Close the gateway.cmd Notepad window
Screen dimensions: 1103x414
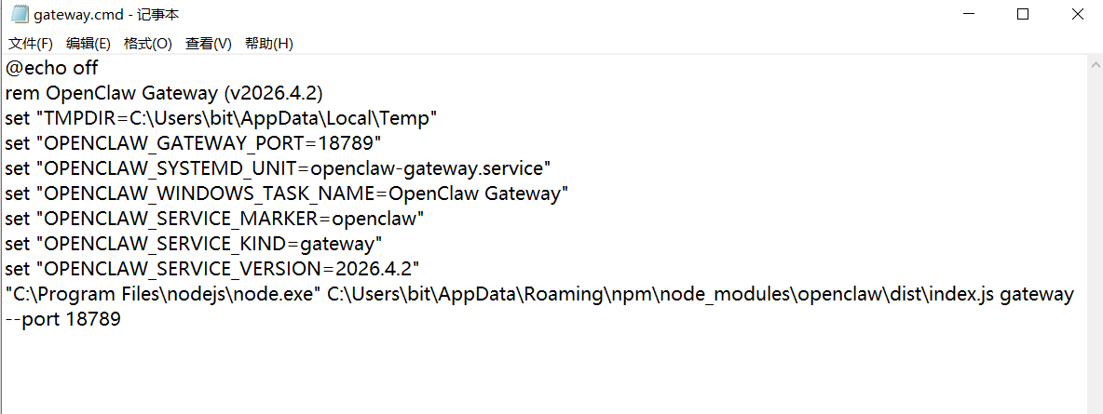tap(1078, 15)
